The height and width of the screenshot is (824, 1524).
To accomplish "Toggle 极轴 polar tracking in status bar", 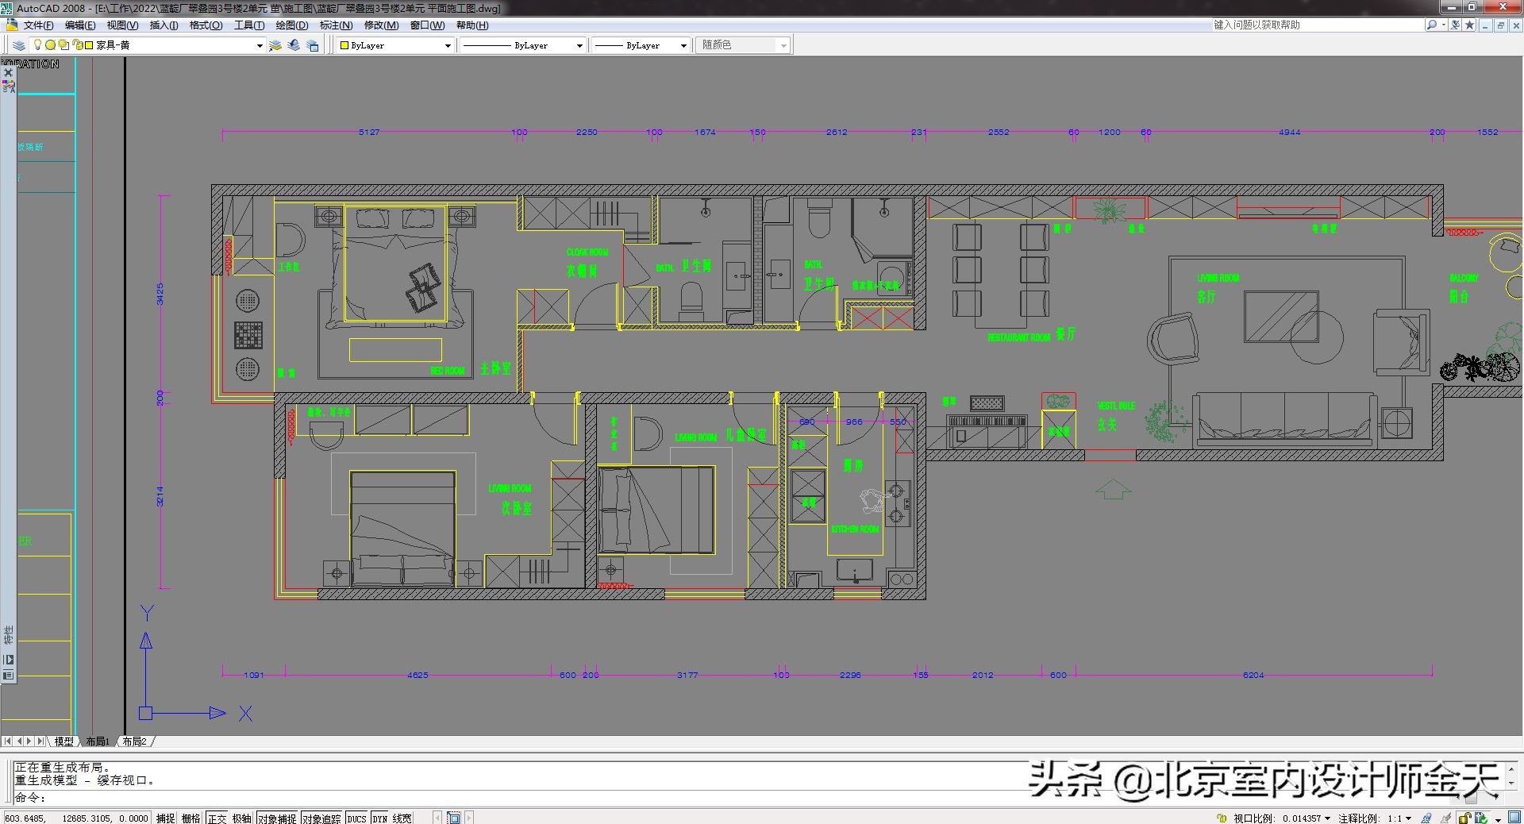I will click(241, 818).
